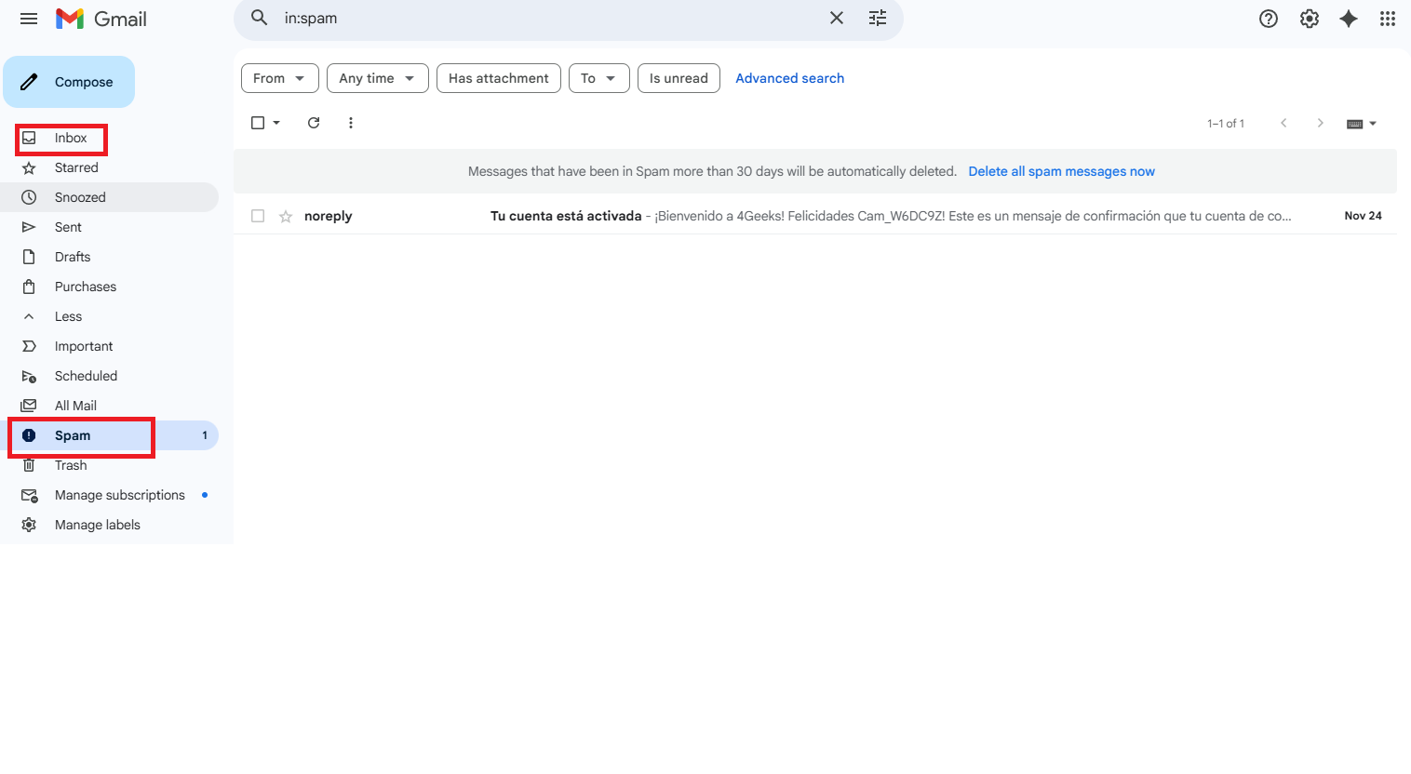Open the Google apps grid
Viewport: 1411px width, 774px height.
click(1388, 19)
